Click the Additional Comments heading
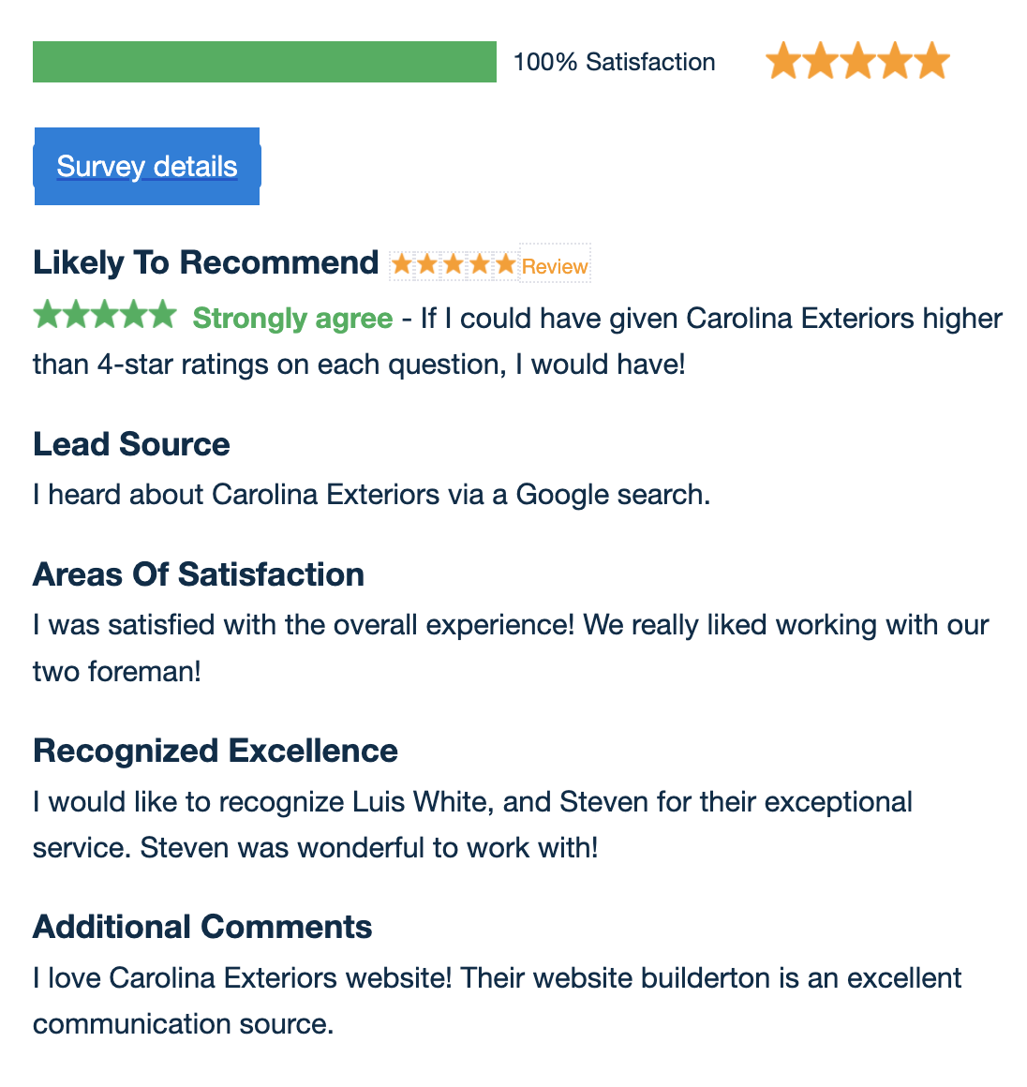1027x1087 pixels. (x=202, y=927)
